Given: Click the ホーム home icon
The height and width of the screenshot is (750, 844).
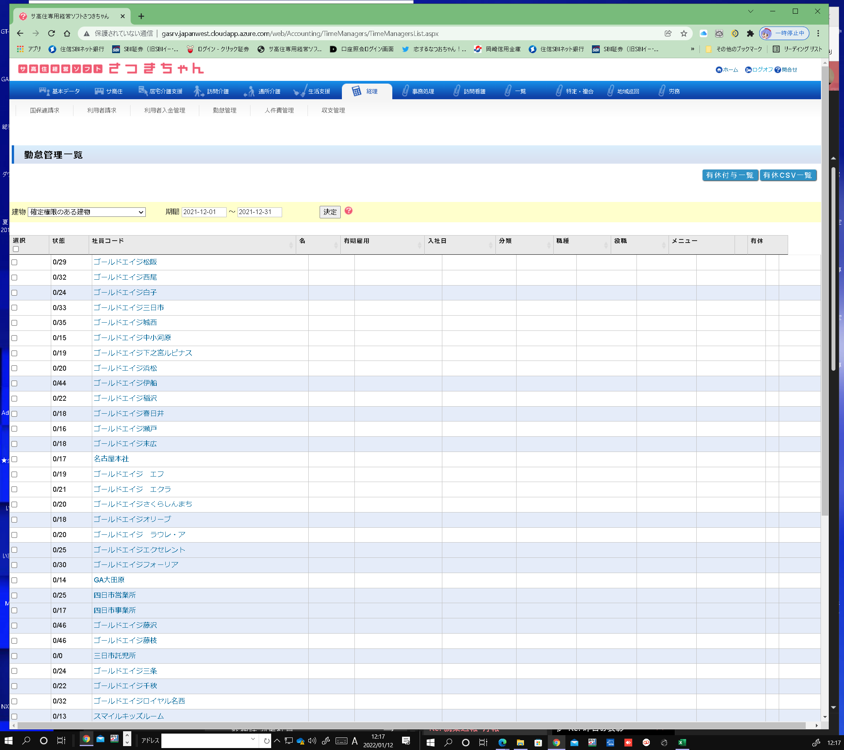Looking at the screenshot, I should click(x=719, y=70).
